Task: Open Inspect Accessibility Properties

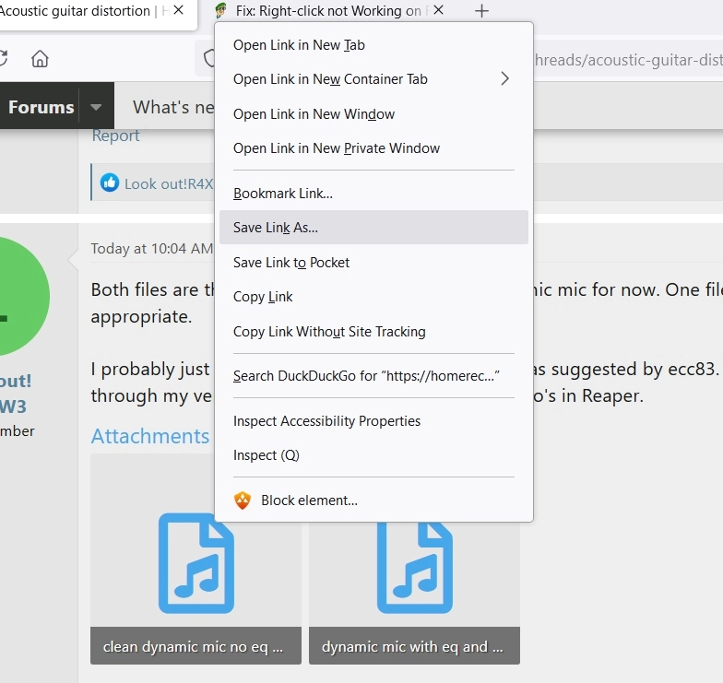Action: [373, 420]
